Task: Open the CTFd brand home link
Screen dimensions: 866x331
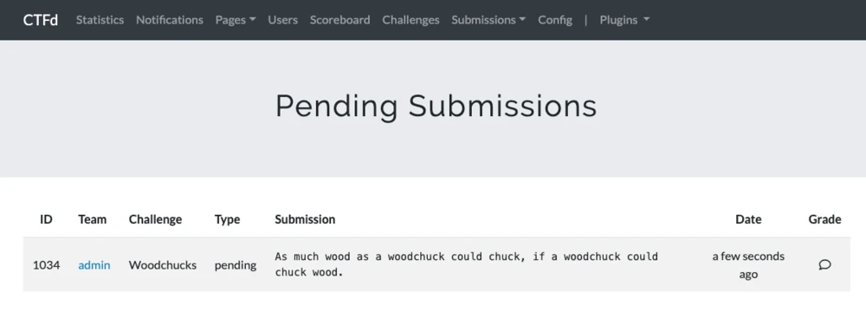Action: (41, 20)
